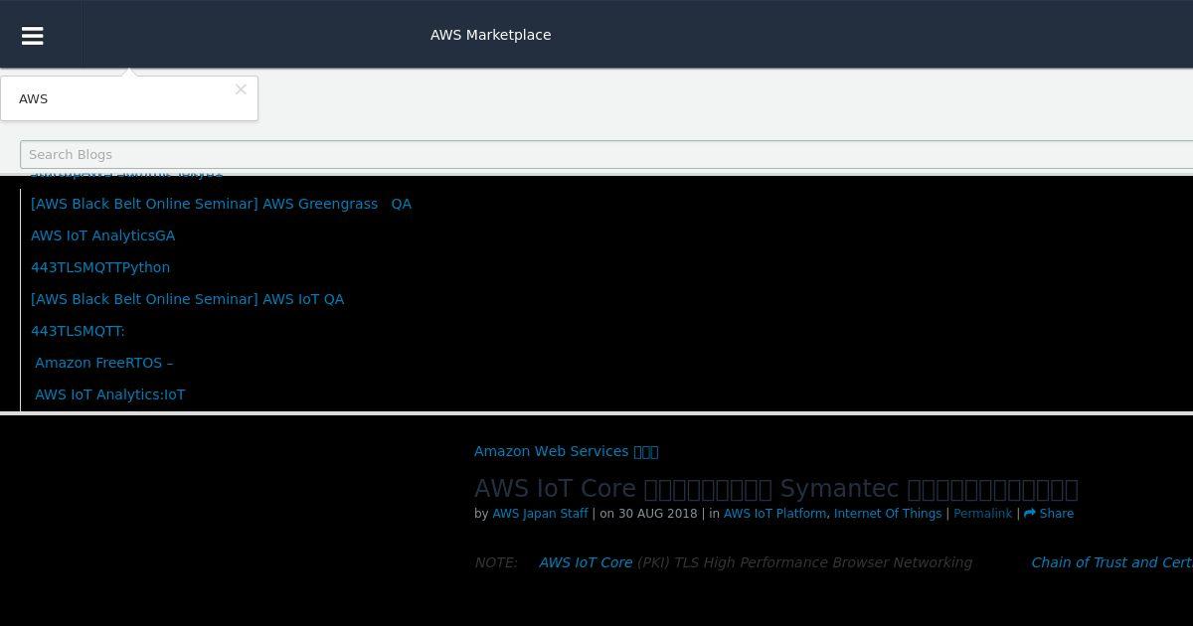Open AWS IoT Platform category
Viewport: 1193px width, 626px height.
click(774, 514)
